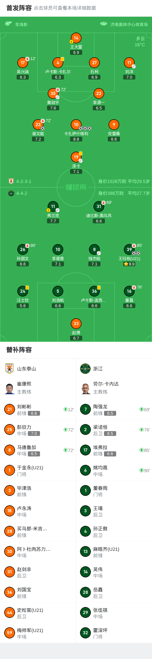The image size is (152, 659).
Task: Select 卡扎伊什维利 number 10 player circle
Action: [x=76, y=125]
